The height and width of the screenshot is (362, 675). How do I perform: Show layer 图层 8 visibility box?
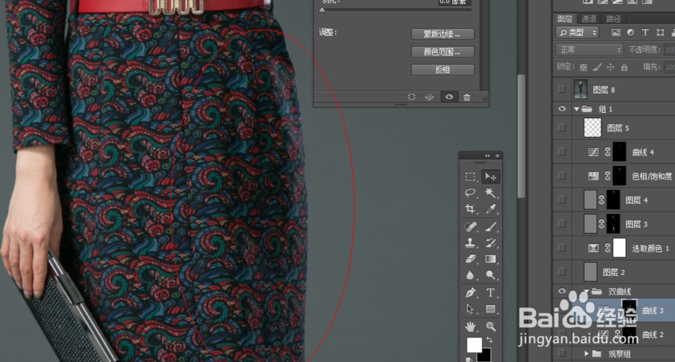tap(562, 90)
